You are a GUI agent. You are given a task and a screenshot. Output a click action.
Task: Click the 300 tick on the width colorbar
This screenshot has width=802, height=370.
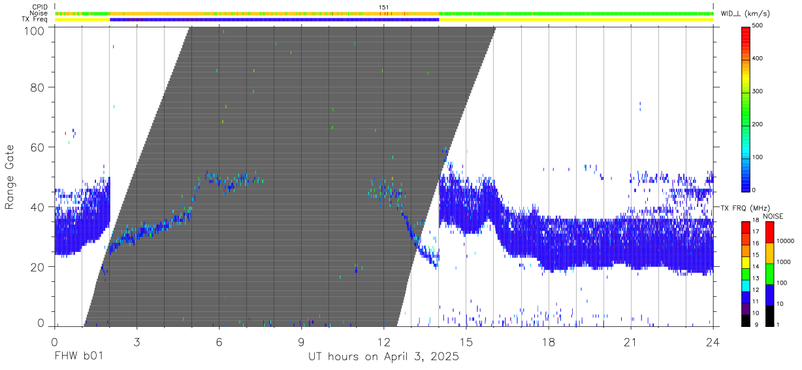tap(758, 91)
